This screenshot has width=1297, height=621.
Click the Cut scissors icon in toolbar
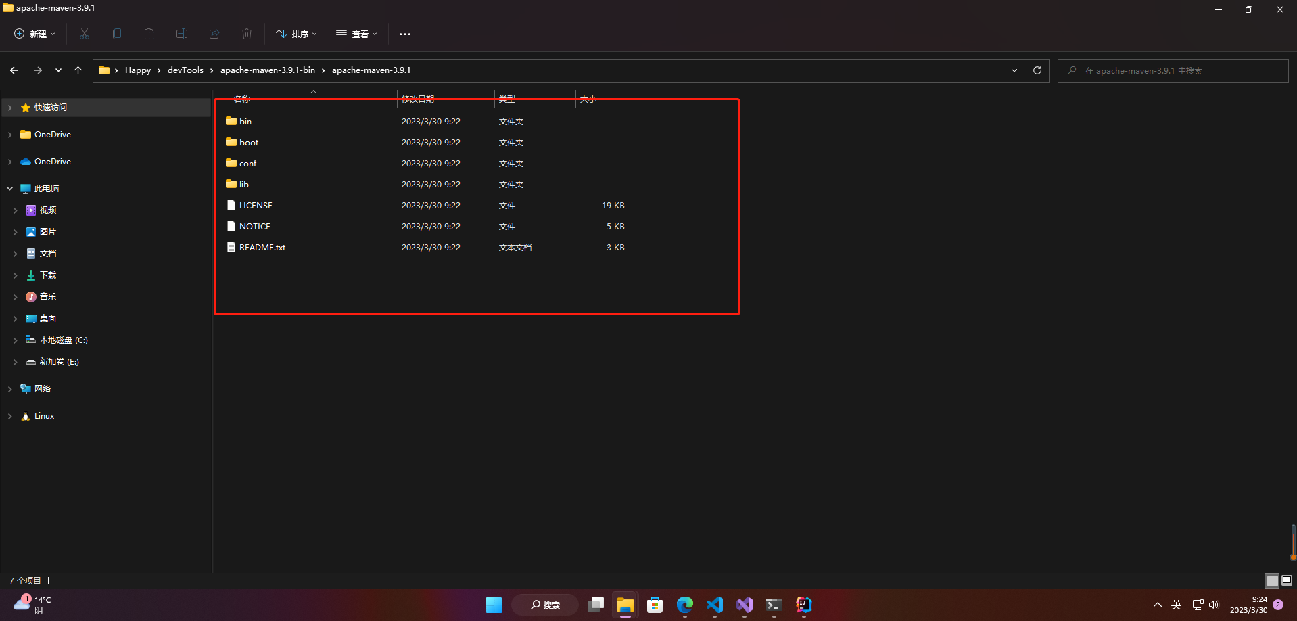pos(85,34)
